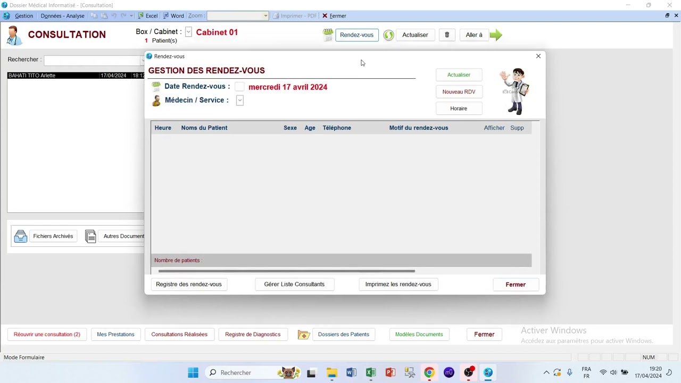Click the documents icon beside Autres Documents
The height and width of the screenshot is (383, 681).
point(90,236)
